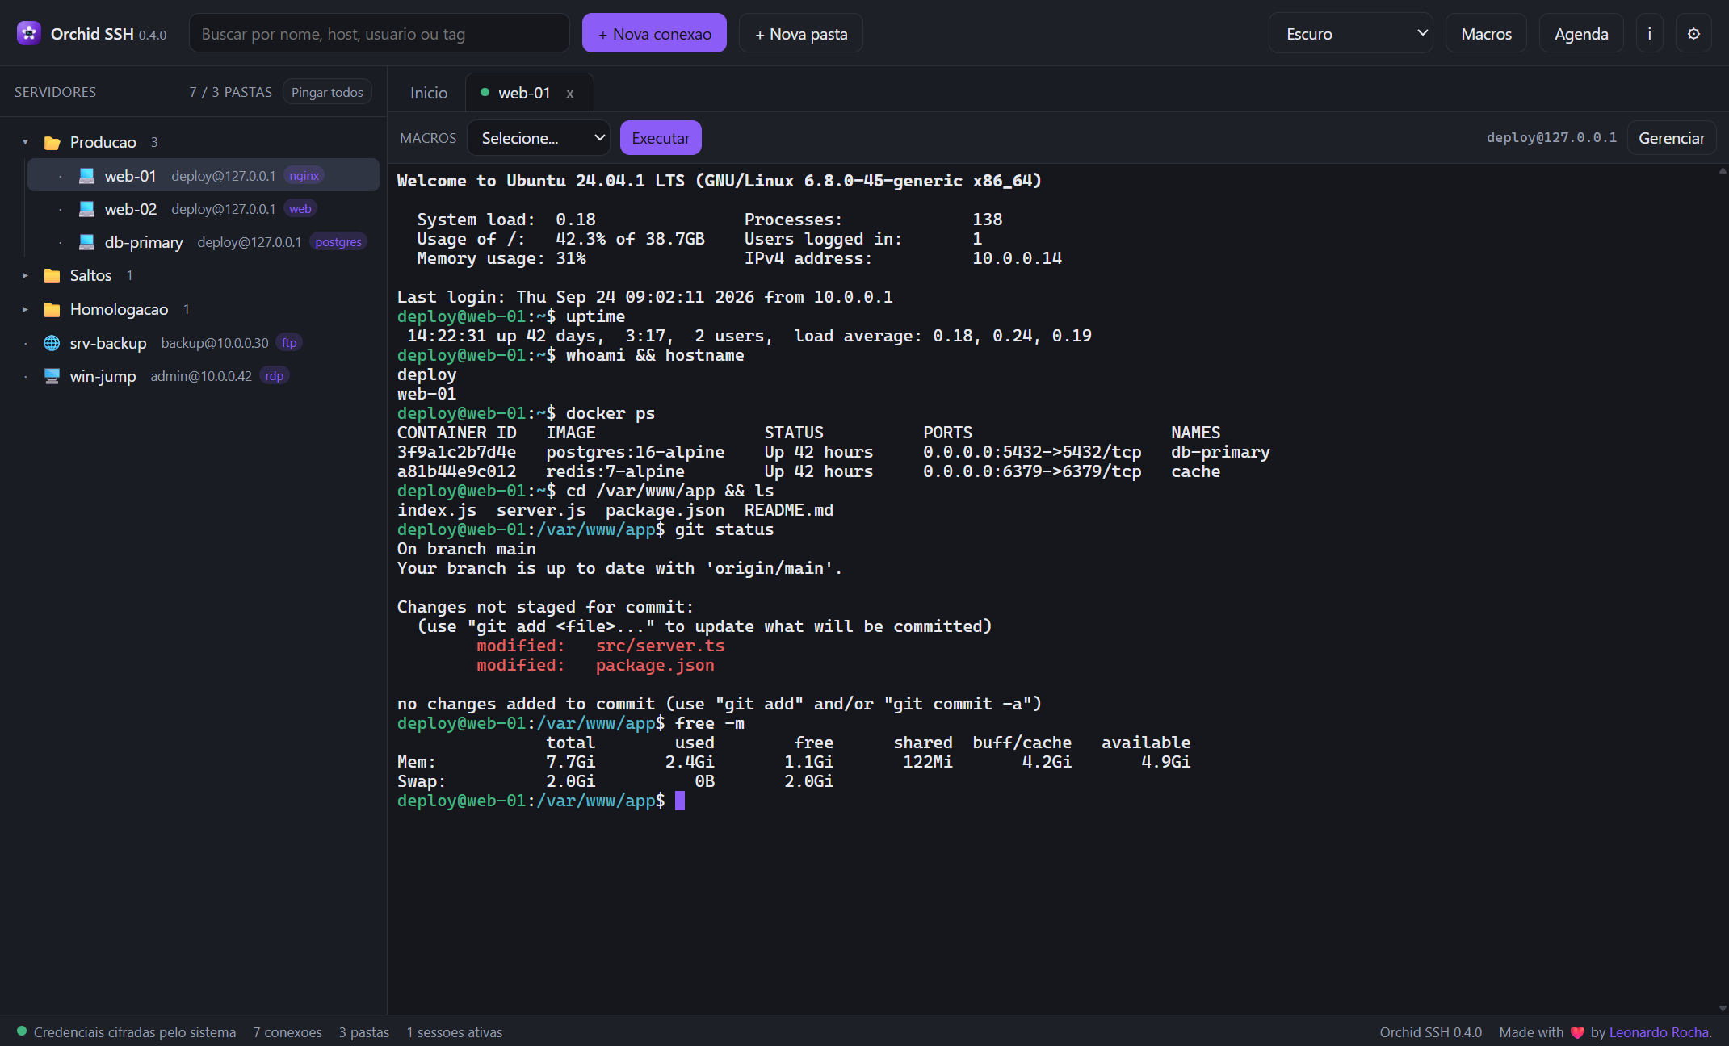Image resolution: width=1729 pixels, height=1046 pixels.
Task: Click the win-jump desktop monitor icon
Action: coord(52,376)
